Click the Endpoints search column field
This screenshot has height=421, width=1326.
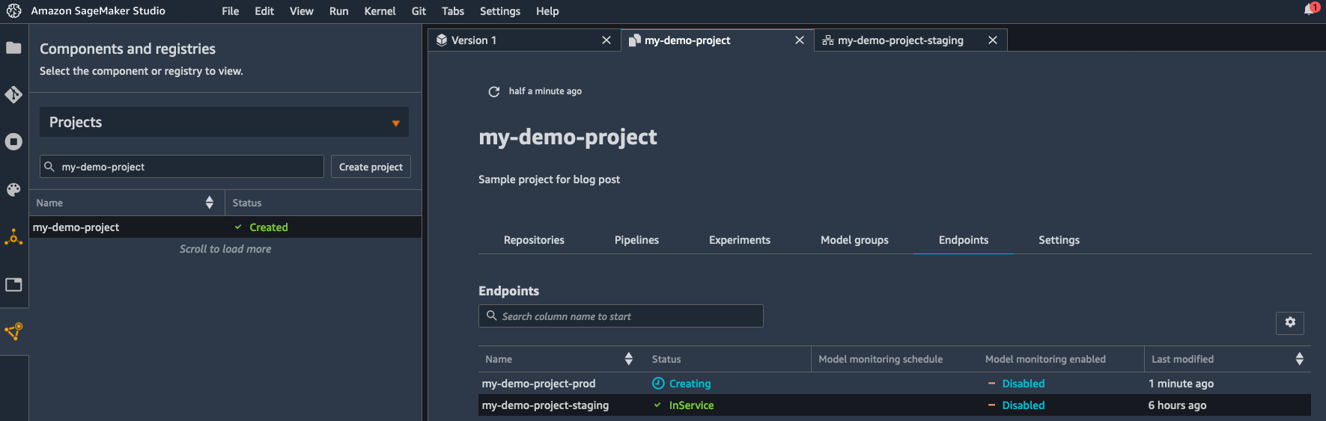point(621,316)
